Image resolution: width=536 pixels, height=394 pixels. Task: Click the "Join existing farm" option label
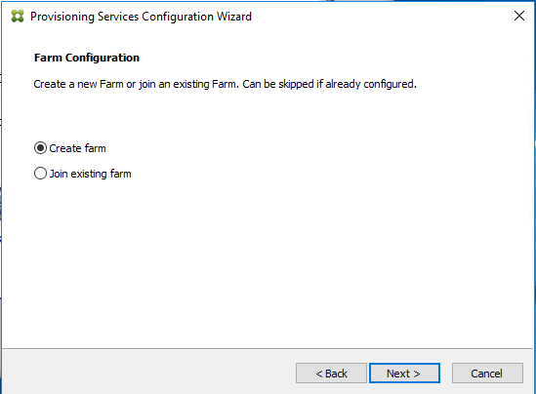[x=90, y=174]
